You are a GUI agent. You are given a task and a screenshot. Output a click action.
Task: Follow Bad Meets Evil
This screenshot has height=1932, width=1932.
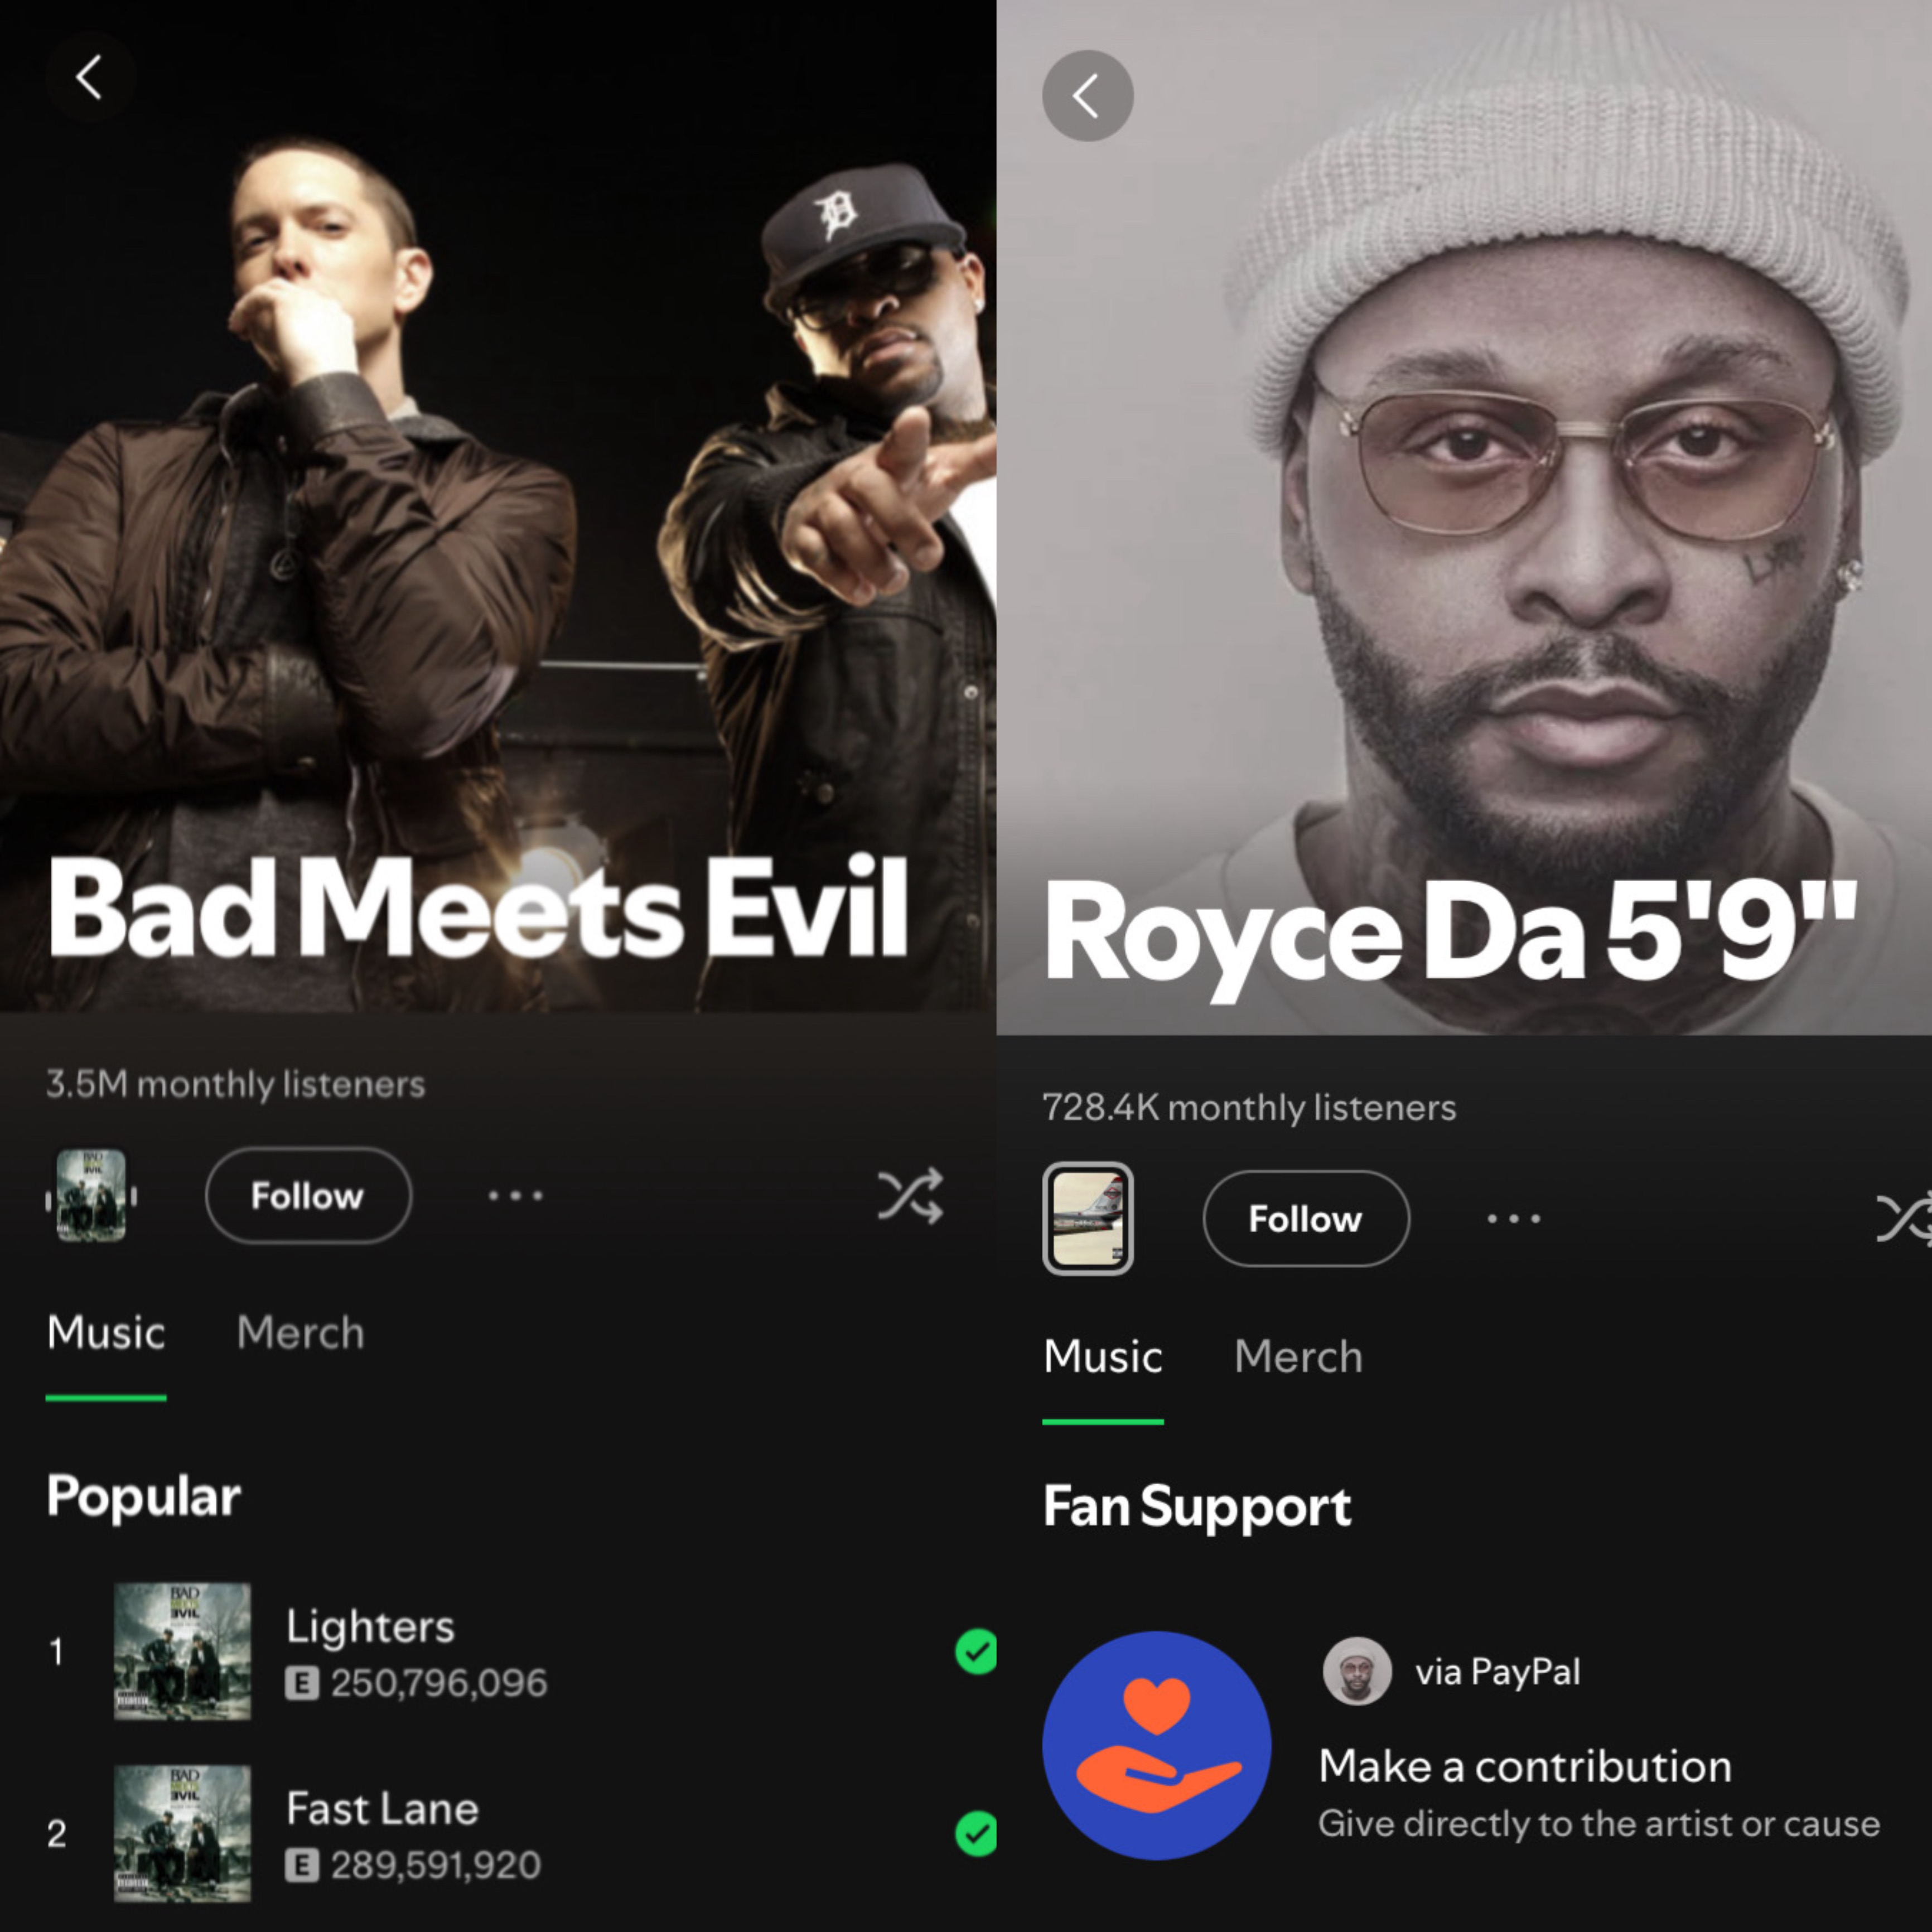[308, 1196]
